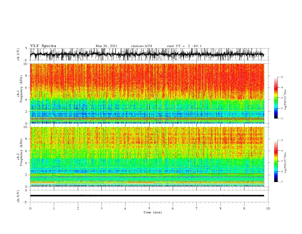Click inside the ch.2 spectrogram panel
This screenshot has height=234, width=302.
coord(147,157)
